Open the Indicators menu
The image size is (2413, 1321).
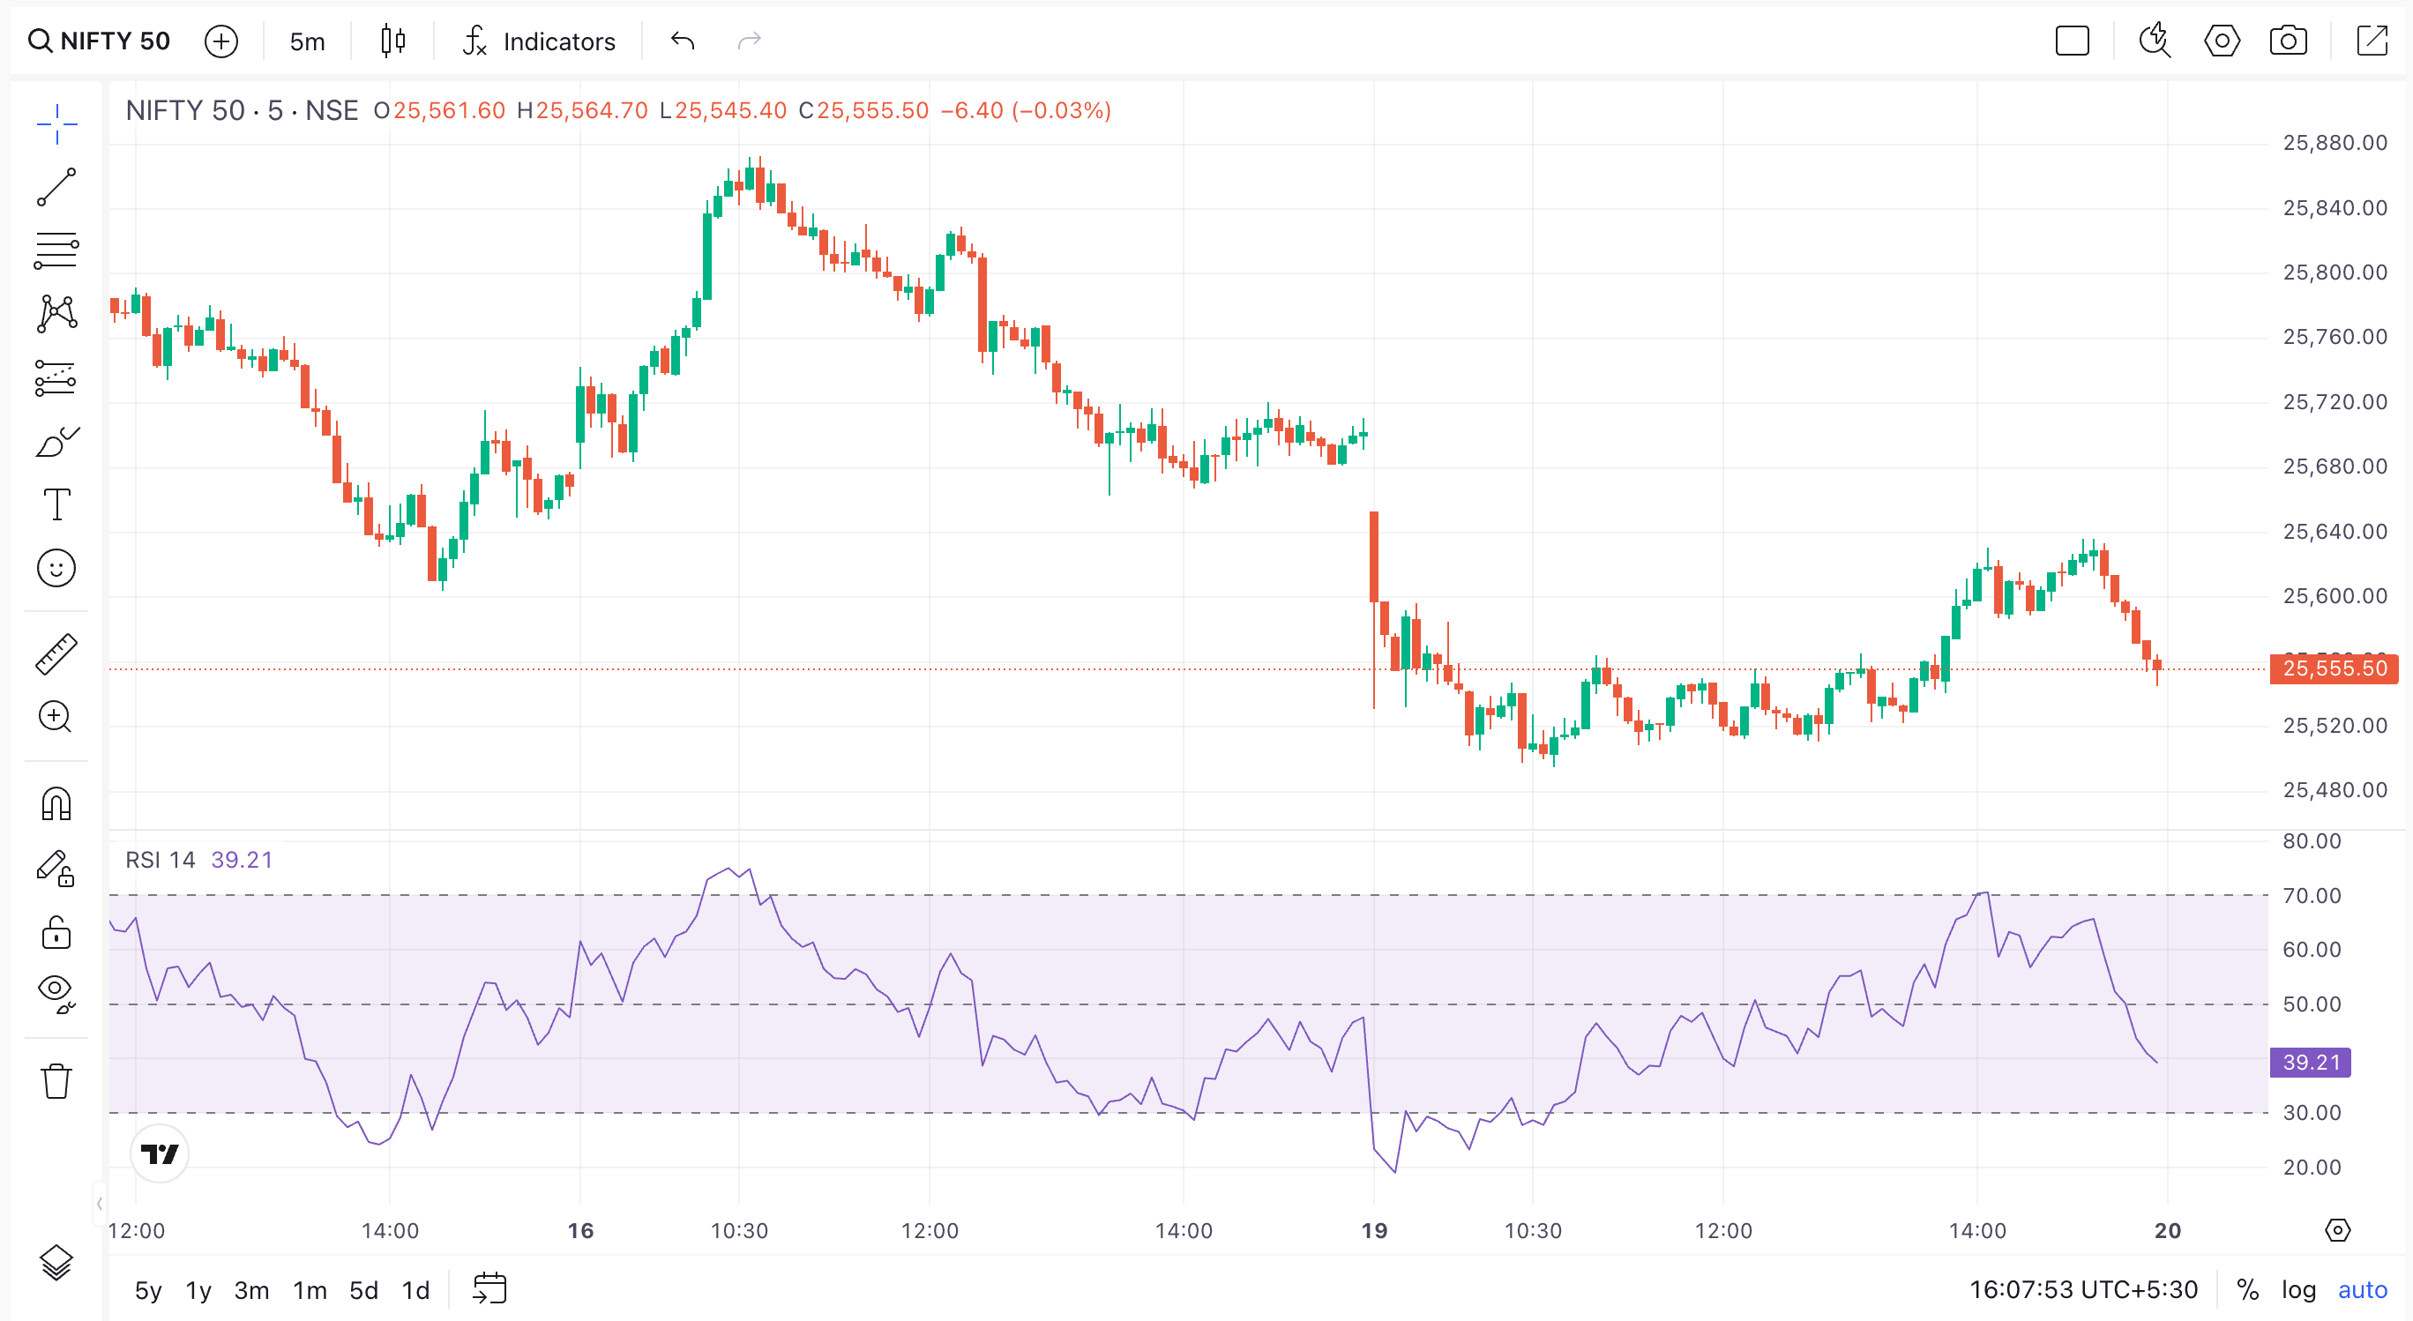tap(540, 41)
